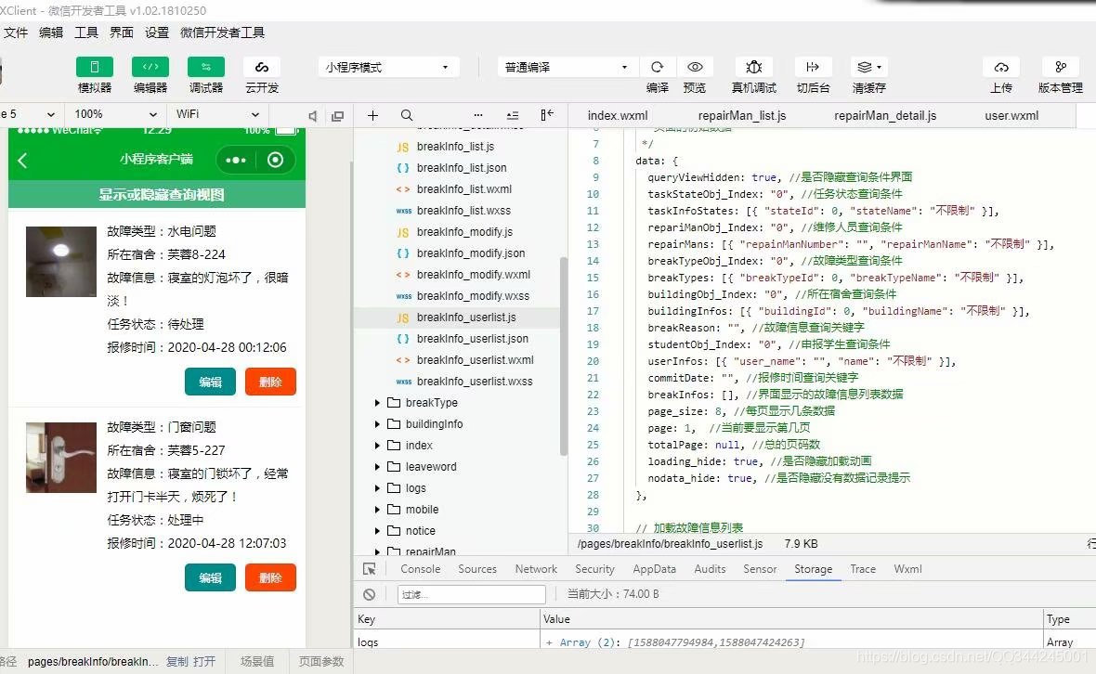Open the 工具 menu

[x=86, y=32]
